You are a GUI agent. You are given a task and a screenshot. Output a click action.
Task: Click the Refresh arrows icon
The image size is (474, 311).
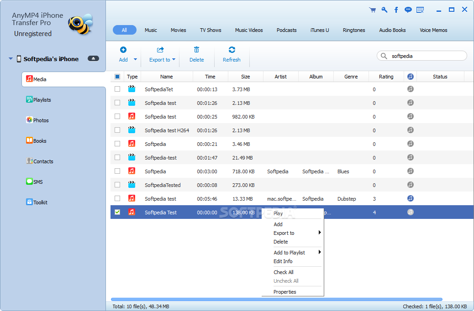232,50
